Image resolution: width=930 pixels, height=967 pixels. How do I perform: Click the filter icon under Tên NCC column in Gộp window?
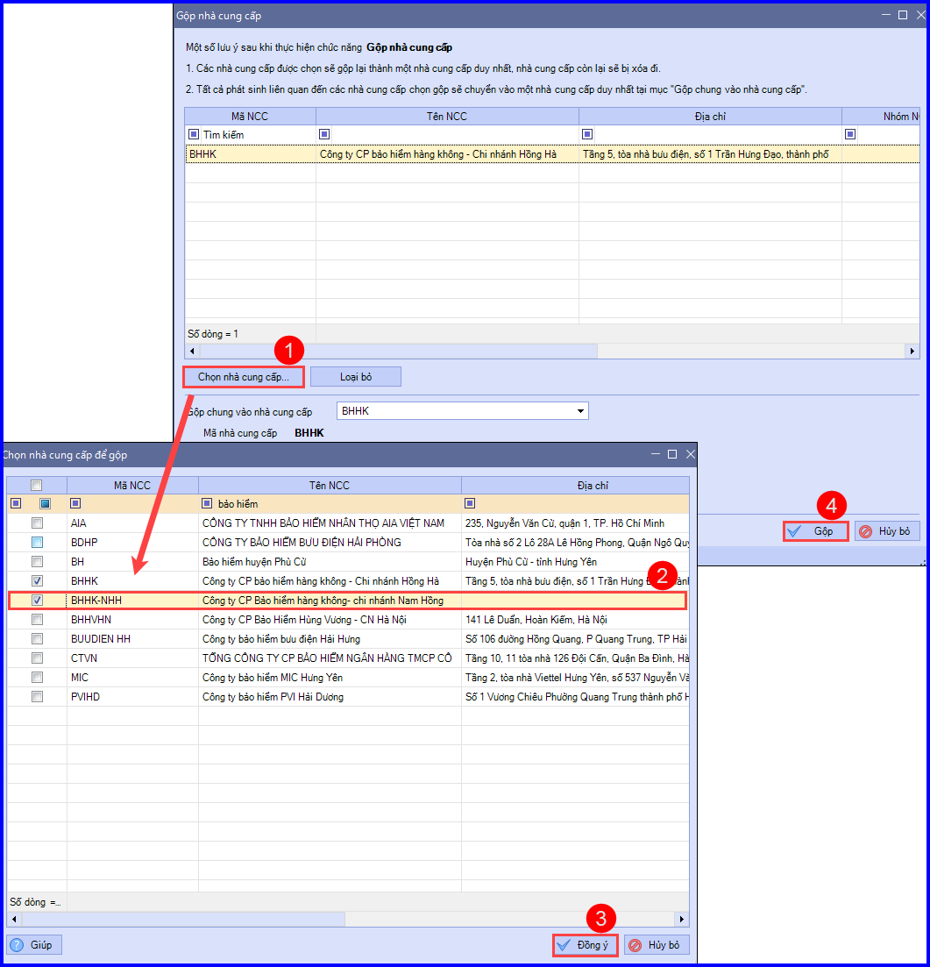tap(324, 134)
